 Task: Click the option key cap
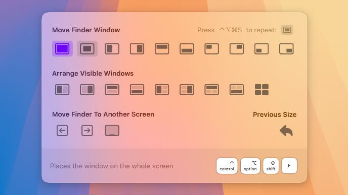[250, 166]
